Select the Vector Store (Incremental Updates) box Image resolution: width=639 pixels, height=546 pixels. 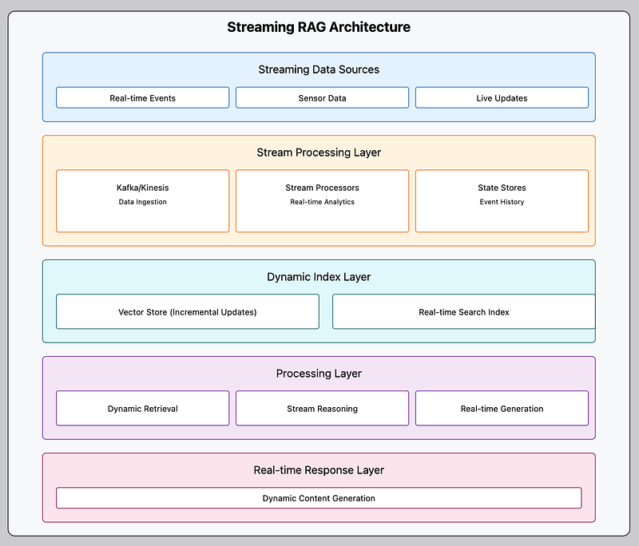point(188,311)
